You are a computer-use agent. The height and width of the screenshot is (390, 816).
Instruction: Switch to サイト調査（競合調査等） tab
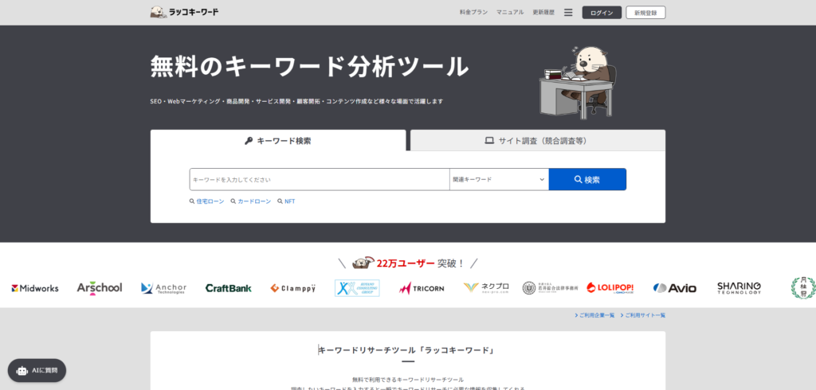point(538,140)
